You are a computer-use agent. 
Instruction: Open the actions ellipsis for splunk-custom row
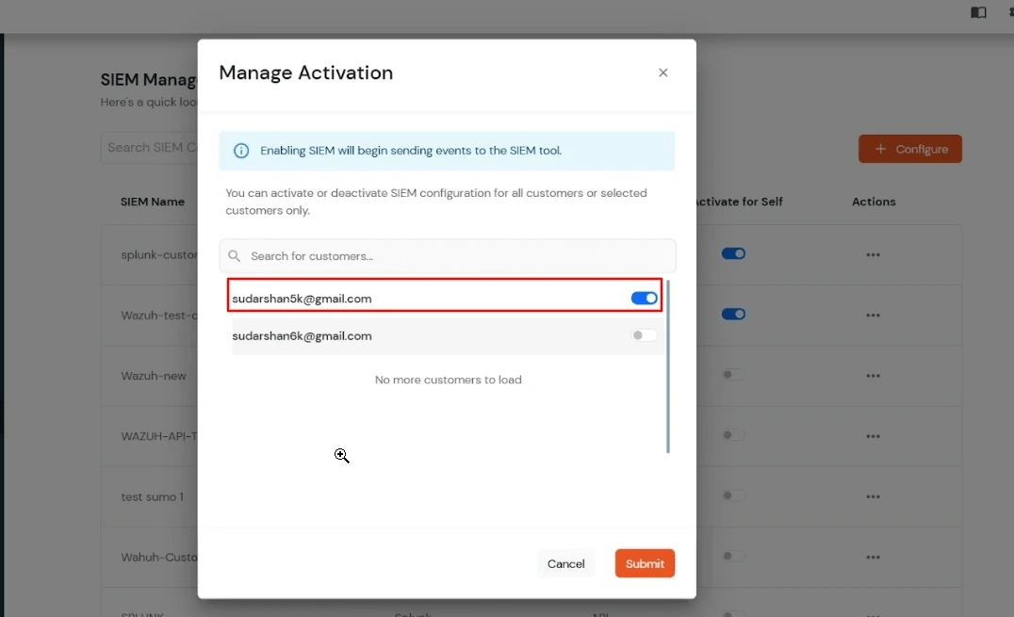[872, 254]
